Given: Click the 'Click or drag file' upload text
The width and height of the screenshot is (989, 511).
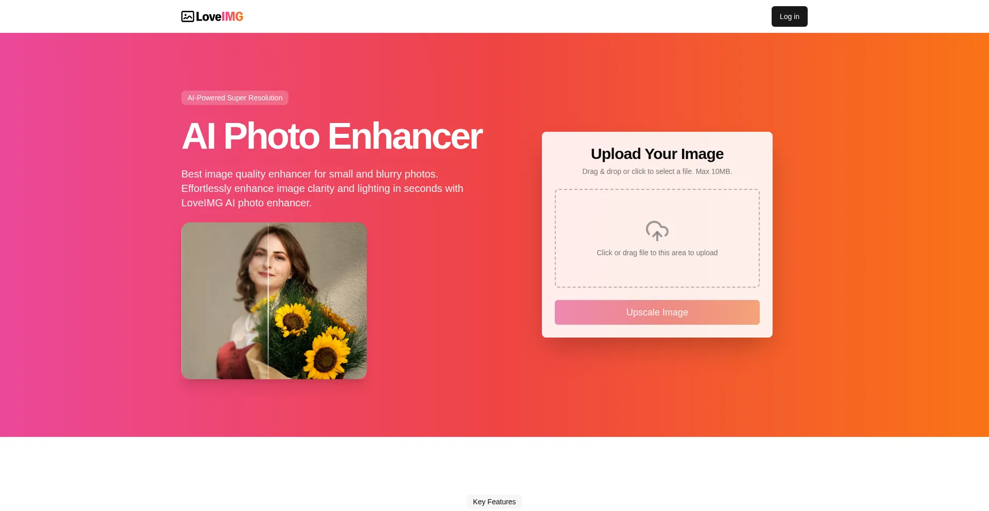Looking at the screenshot, I should (x=657, y=253).
